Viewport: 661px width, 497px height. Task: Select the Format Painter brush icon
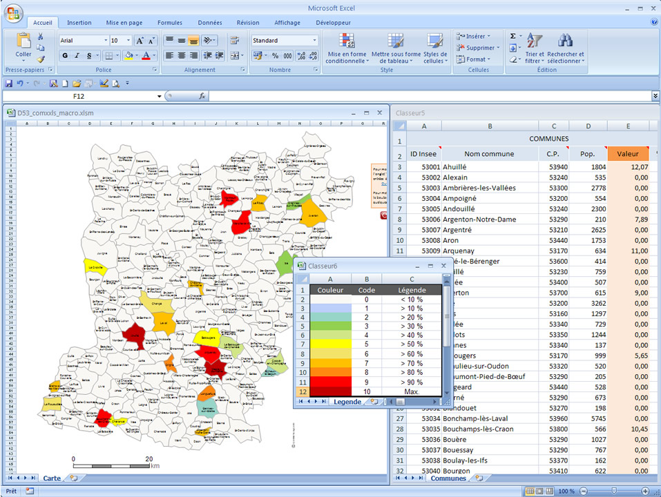tap(41, 59)
